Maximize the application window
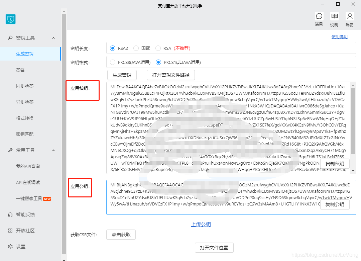This screenshot has height=261, width=361. (x=338, y=4)
